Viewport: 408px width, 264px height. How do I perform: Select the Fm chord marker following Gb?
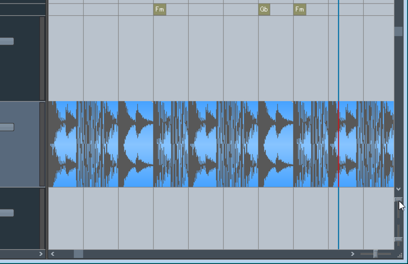[299, 10]
